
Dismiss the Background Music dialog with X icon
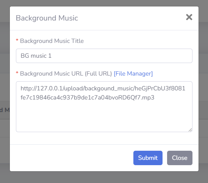click(189, 17)
